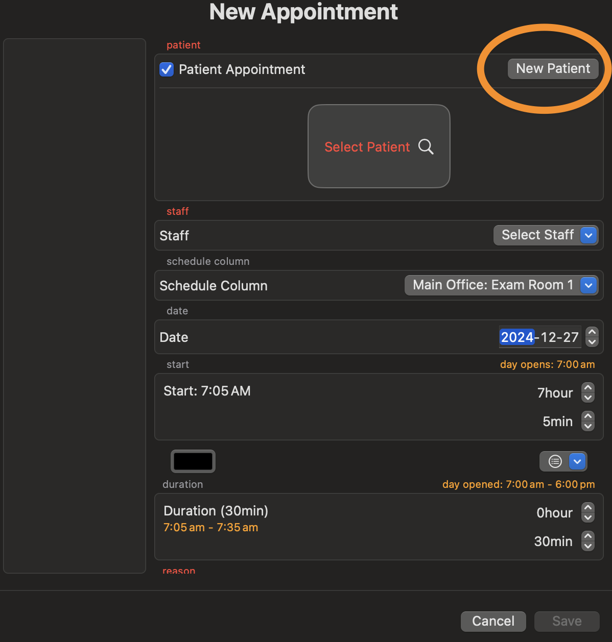Expand the Main Office: Exam Room 1 dropdown
This screenshot has height=642, width=612.
click(501, 285)
